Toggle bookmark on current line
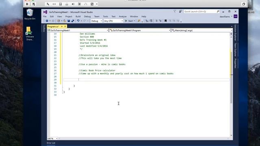The height and width of the screenshot is (146, 260). click(x=165, y=21)
